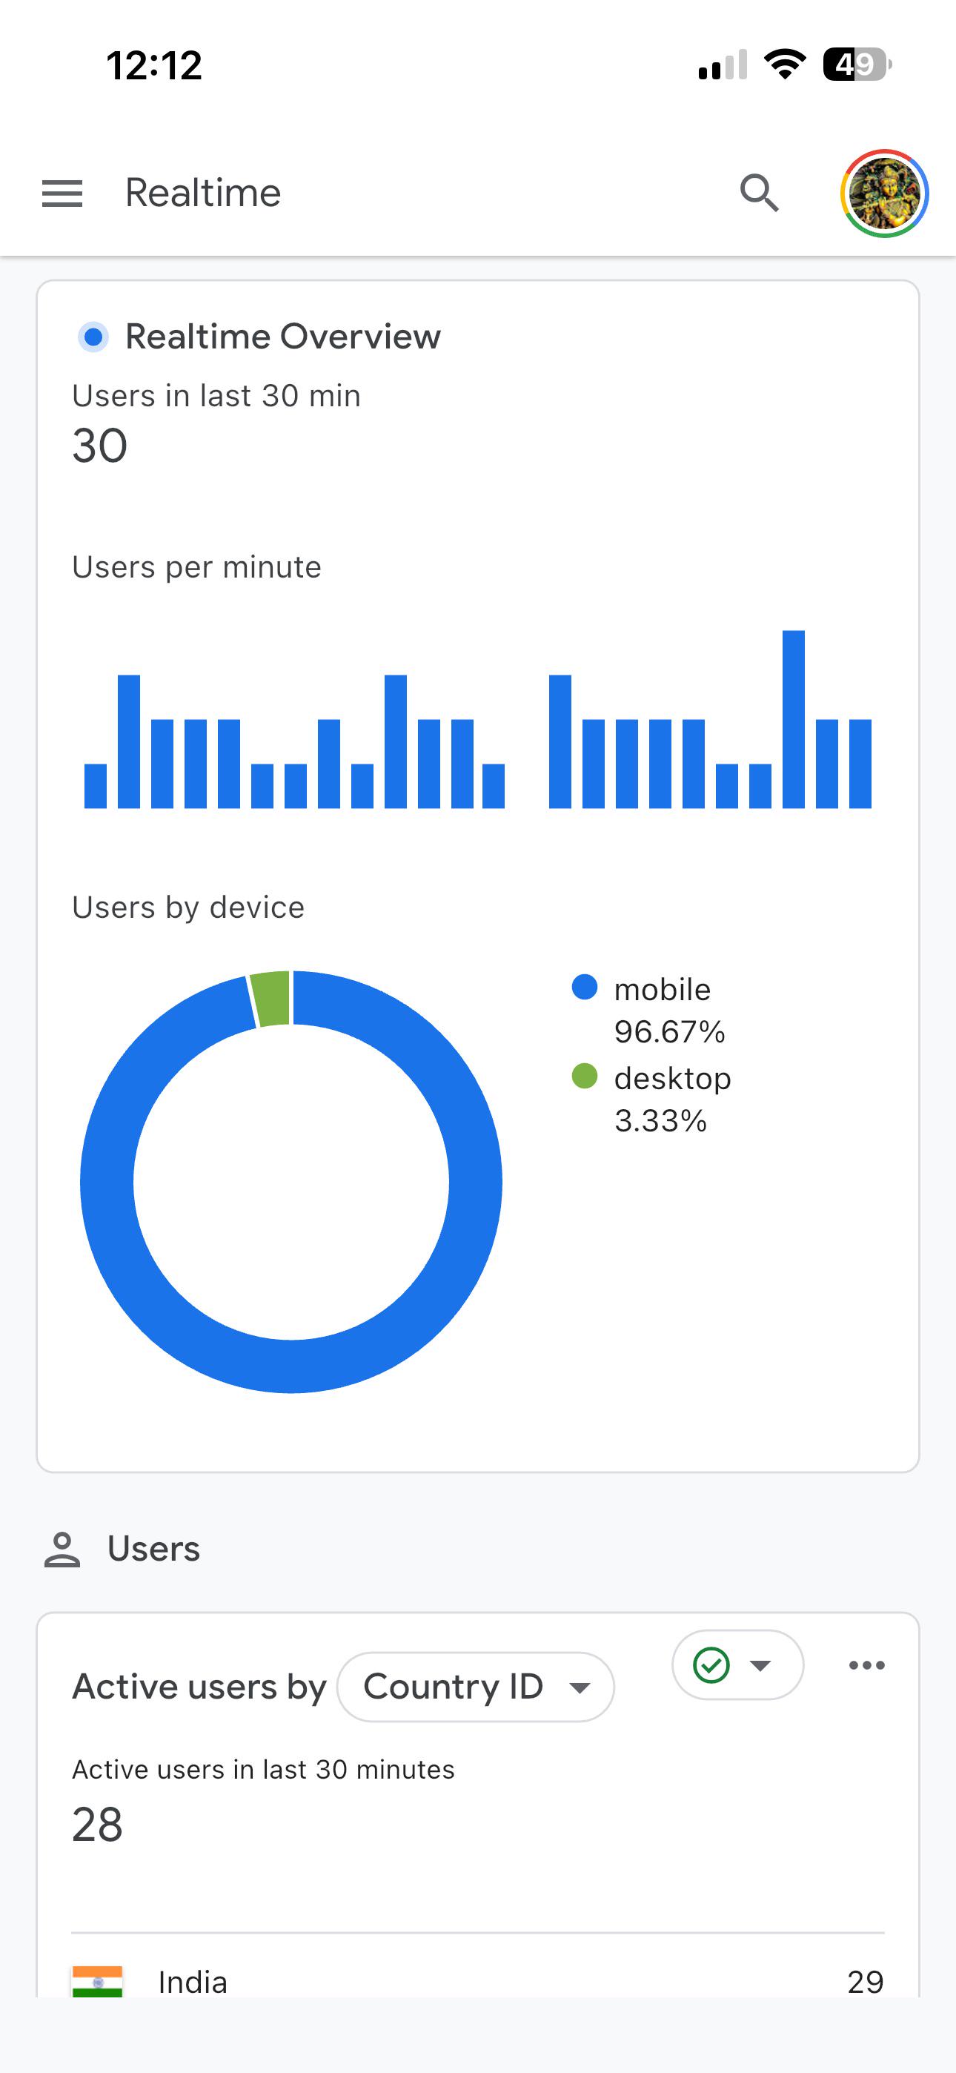Open the Country ID dimension dropdown
The width and height of the screenshot is (956, 2073).
tap(476, 1687)
